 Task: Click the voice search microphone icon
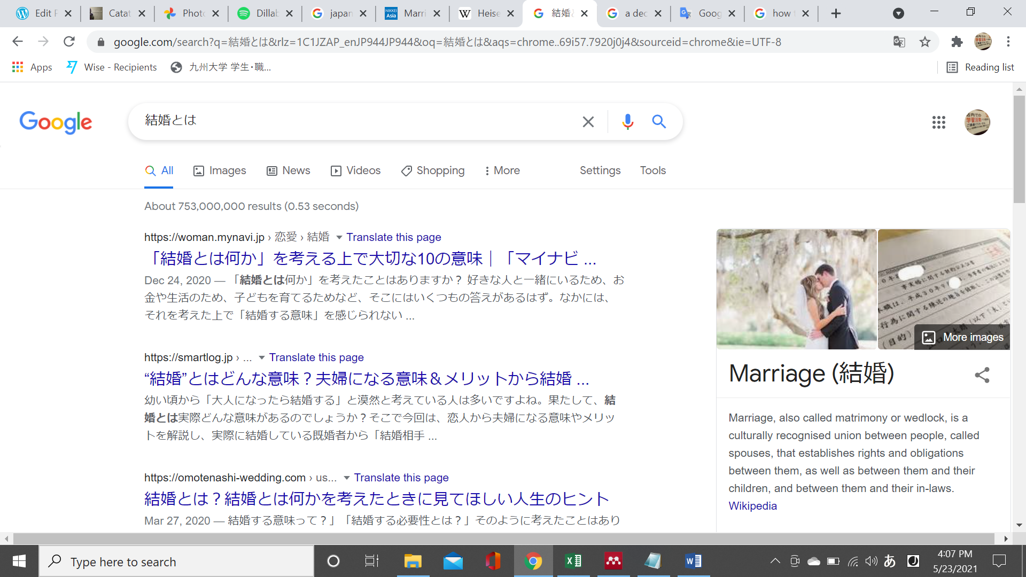coord(627,122)
